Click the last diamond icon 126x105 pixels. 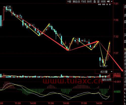click(110, 4)
